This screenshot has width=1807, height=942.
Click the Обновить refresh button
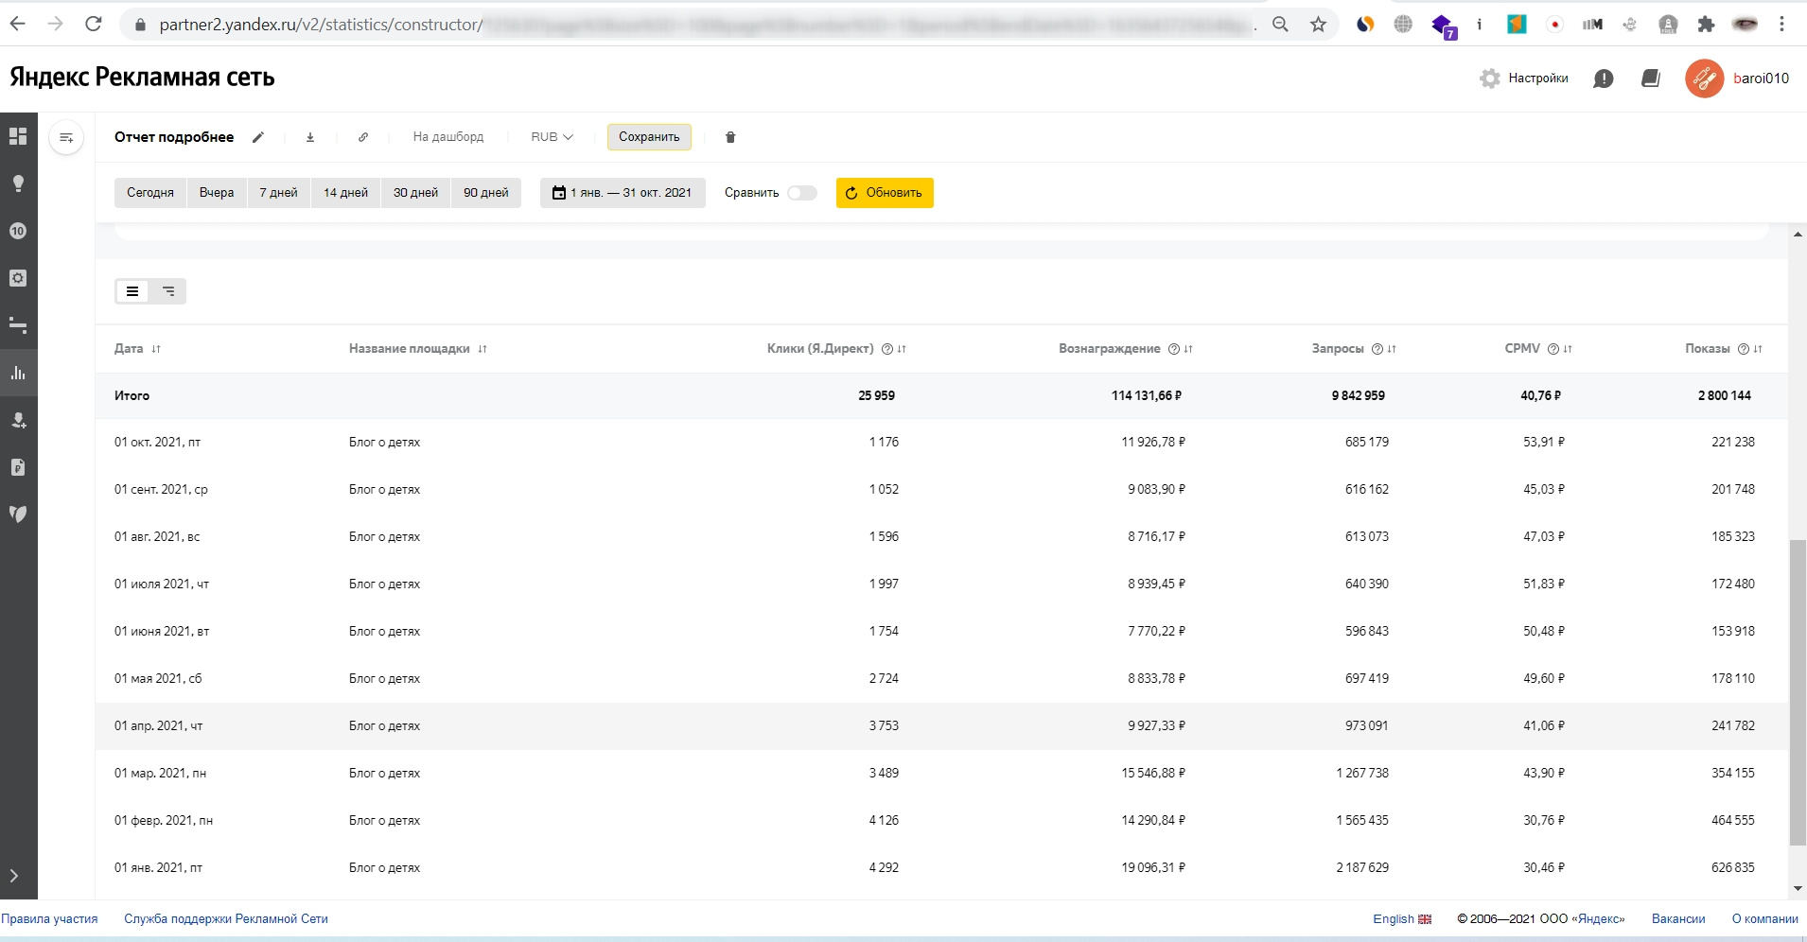pos(885,193)
